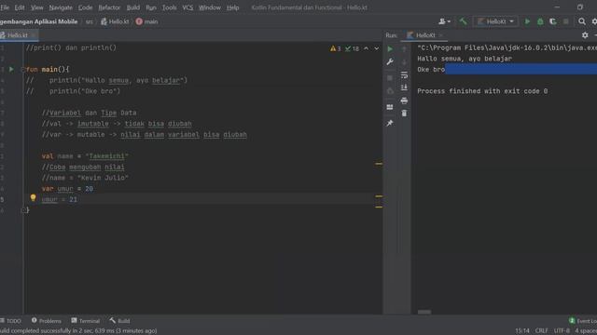Collapse the main function fold marker

pyautogui.click(x=22, y=70)
